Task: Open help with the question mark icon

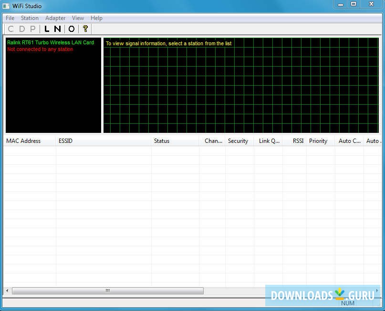Action: (x=85, y=29)
